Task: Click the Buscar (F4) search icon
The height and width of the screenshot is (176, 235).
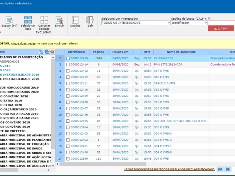Action: tap(9, 20)
